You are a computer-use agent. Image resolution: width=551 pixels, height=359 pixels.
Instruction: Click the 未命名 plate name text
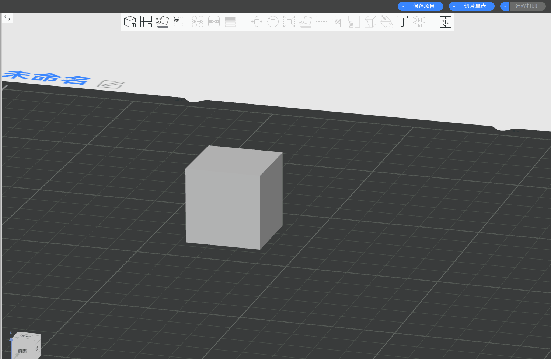pyautogui.click(x=46, y=77)
